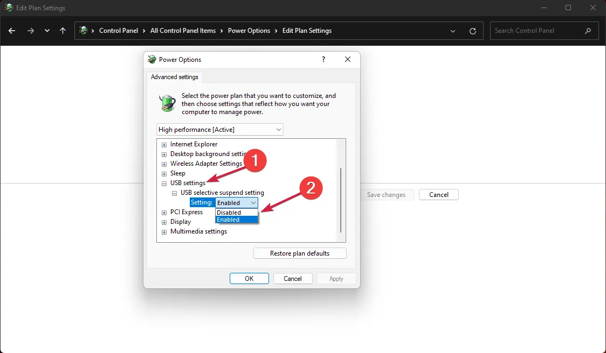The image size is (606, 353).
Task: Click Power Options in breadcrumb path
Action: (249, 31)
